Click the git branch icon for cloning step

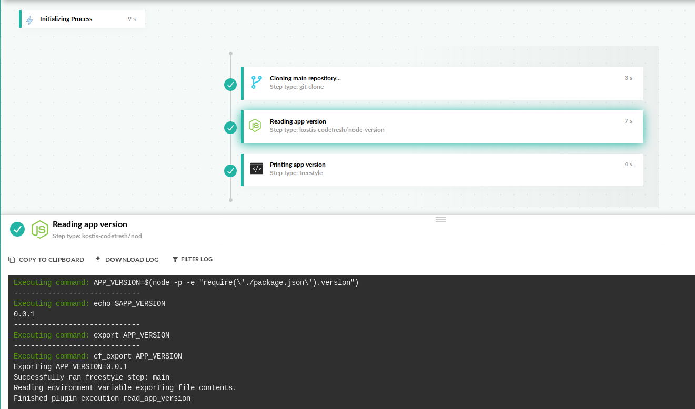[256, 83]
